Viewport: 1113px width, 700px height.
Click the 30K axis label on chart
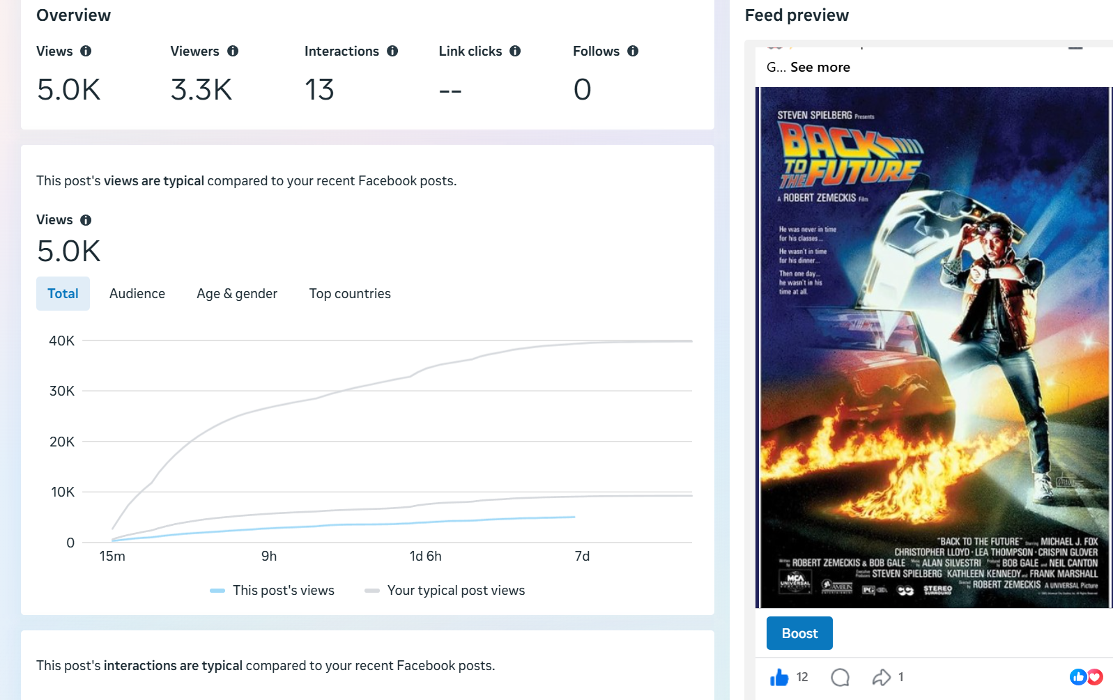62,391
